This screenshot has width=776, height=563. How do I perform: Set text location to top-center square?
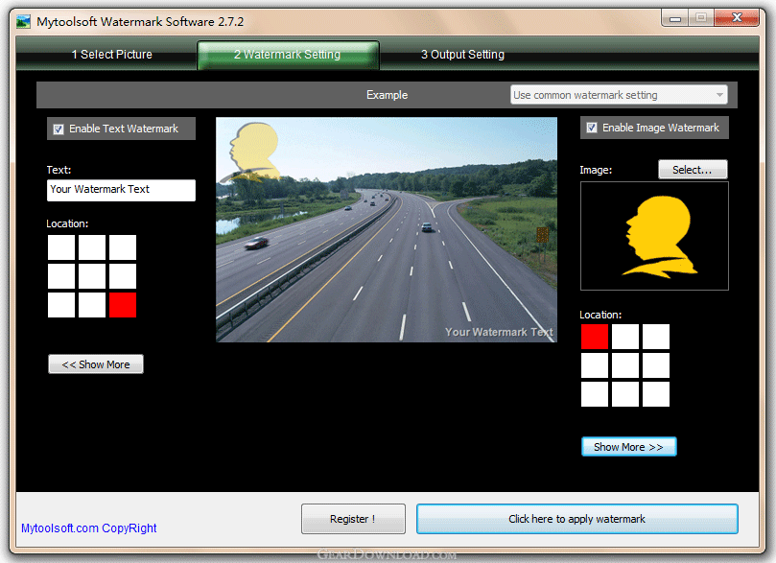92,247
